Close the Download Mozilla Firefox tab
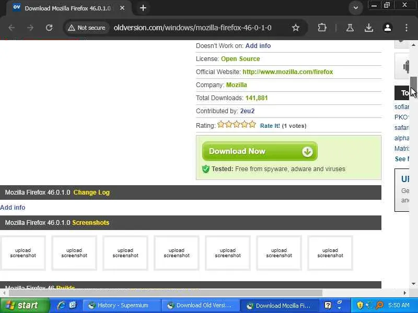This screenshot has width=418, height=313. click(122, 8)
